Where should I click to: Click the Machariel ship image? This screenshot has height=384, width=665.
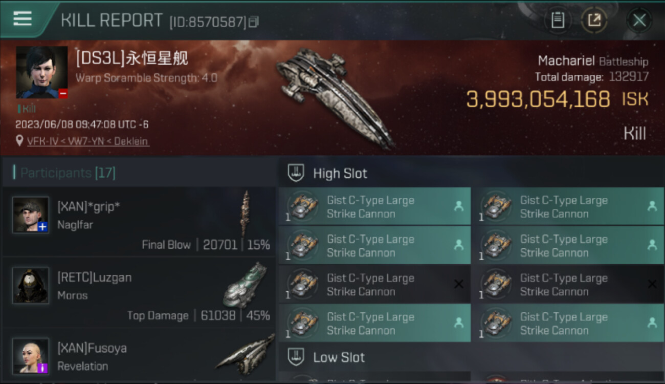[335, 97]
